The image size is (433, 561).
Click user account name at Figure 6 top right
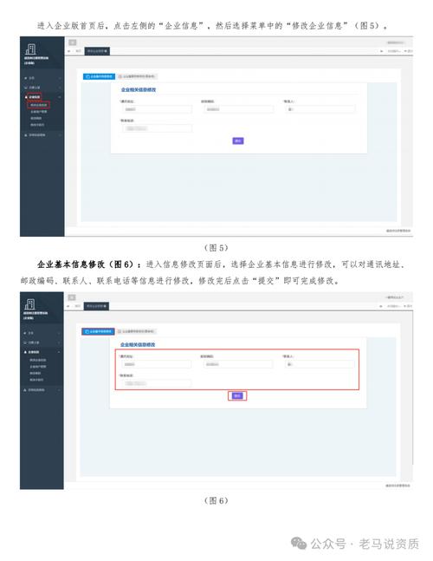pos(395,297)
